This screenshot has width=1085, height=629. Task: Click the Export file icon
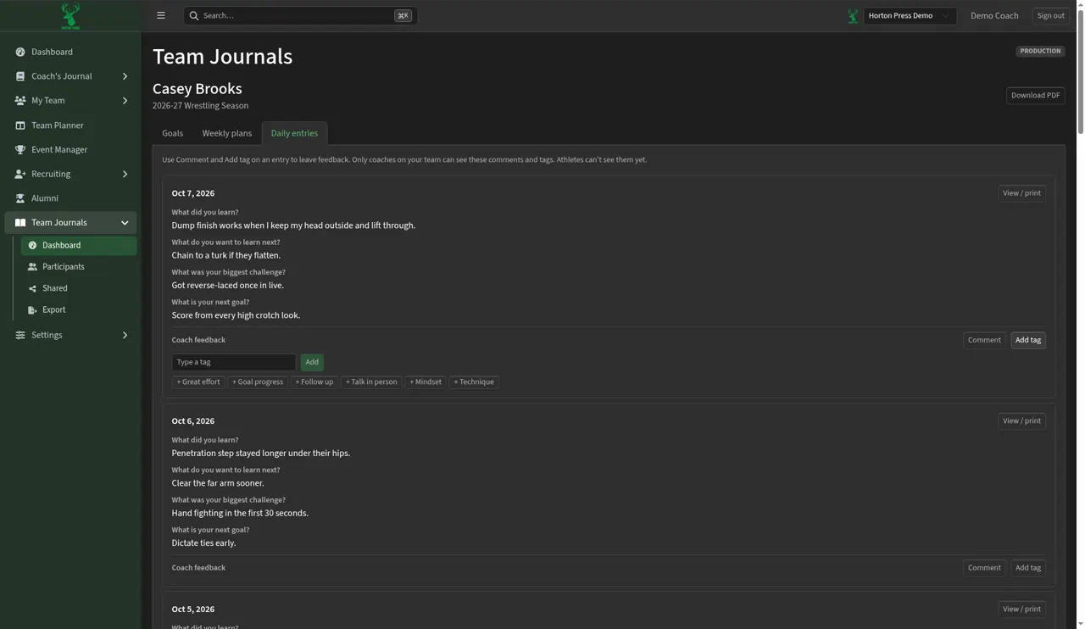32,310
